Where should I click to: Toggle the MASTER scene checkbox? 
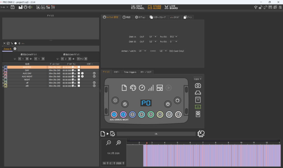(x=6, y=67)
